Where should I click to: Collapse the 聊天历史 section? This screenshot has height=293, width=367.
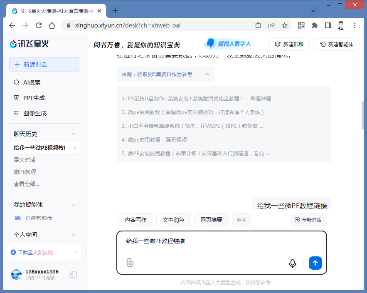pos(74,134)
